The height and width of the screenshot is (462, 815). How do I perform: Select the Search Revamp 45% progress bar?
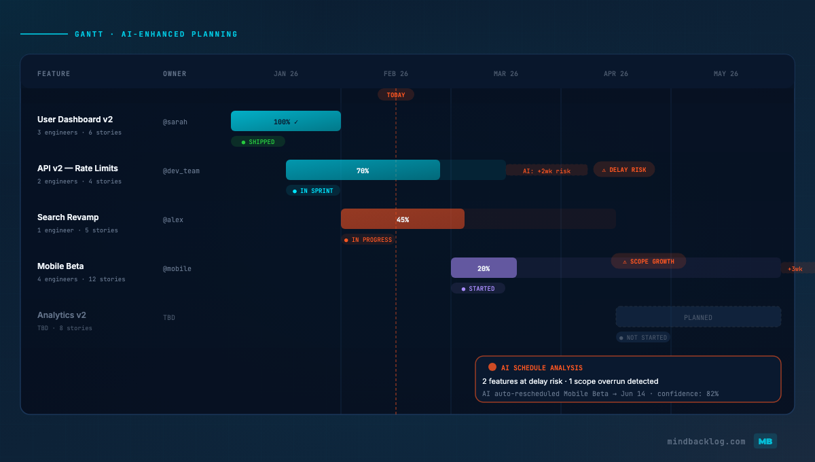point(403,219)
